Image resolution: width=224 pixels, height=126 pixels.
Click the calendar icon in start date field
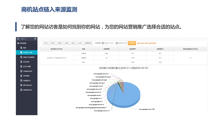coord(103,43)
